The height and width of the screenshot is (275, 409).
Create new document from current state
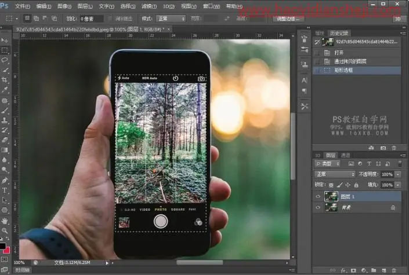[371, 148]
